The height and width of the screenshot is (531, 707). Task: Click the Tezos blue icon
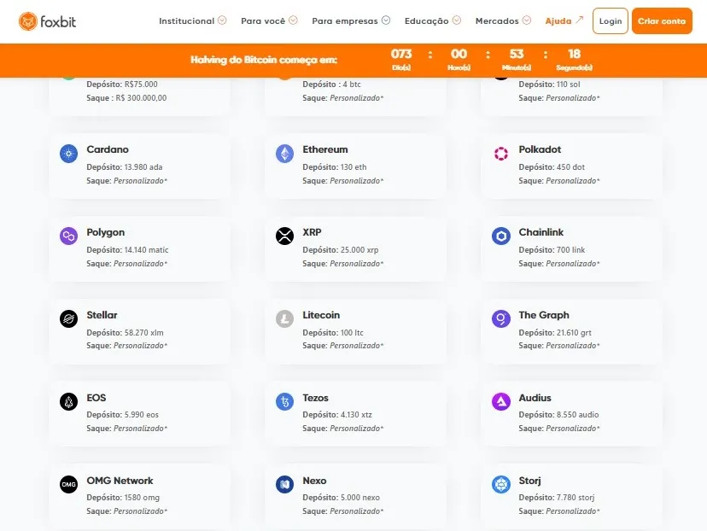tap(284, 401)
